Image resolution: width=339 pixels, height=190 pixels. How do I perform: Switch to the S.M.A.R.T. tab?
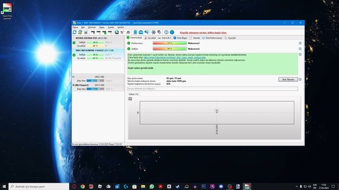(x=165, y=38)
